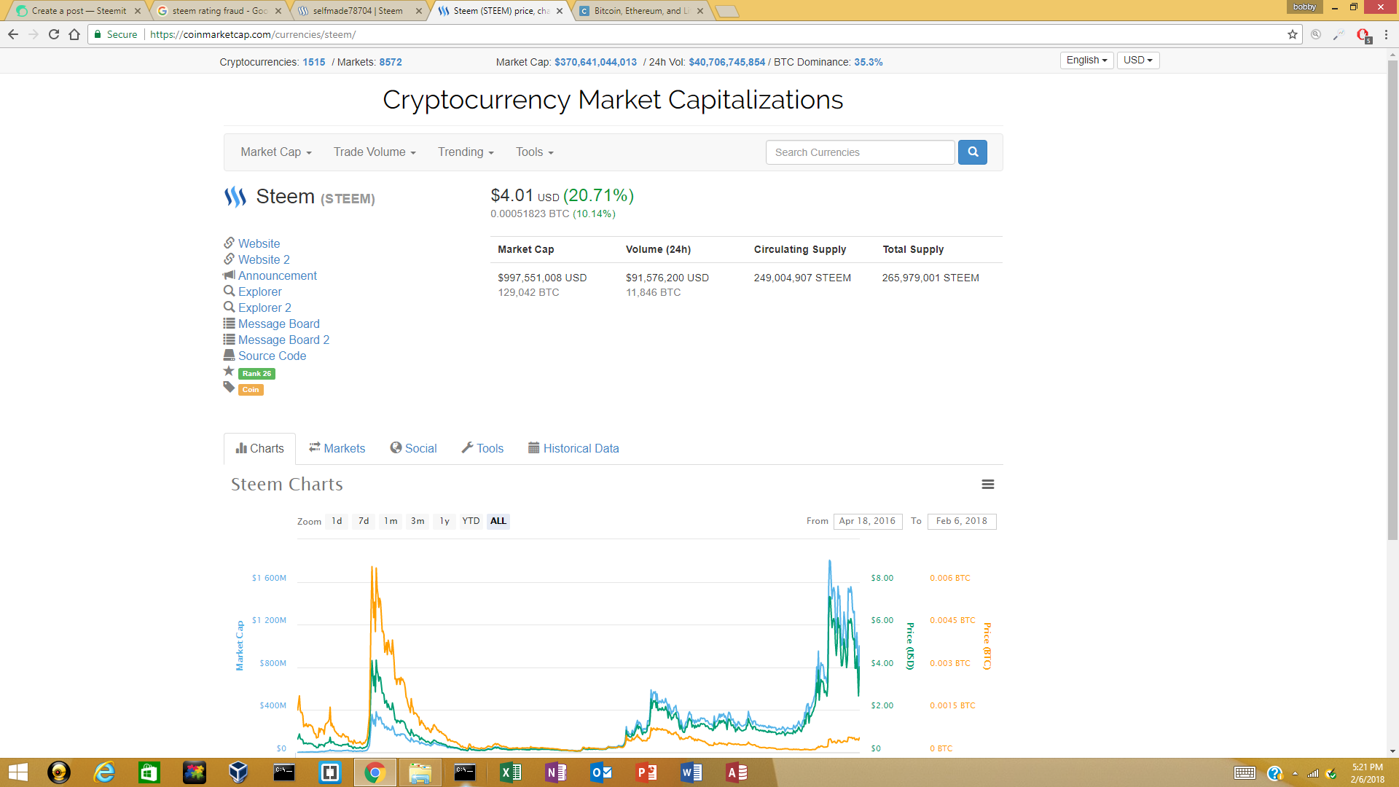
Task: Set chart zoom to 1d
Action: [x=337, y=521]
